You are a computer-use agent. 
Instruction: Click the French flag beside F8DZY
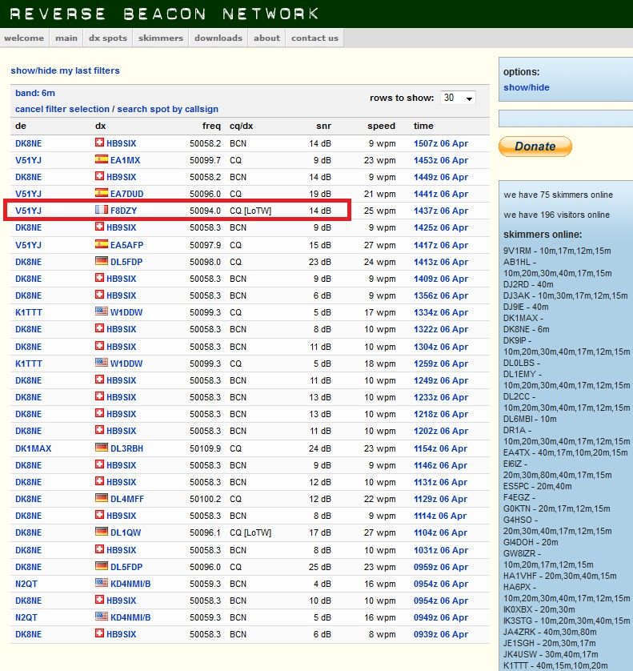(x=102, y=210)
